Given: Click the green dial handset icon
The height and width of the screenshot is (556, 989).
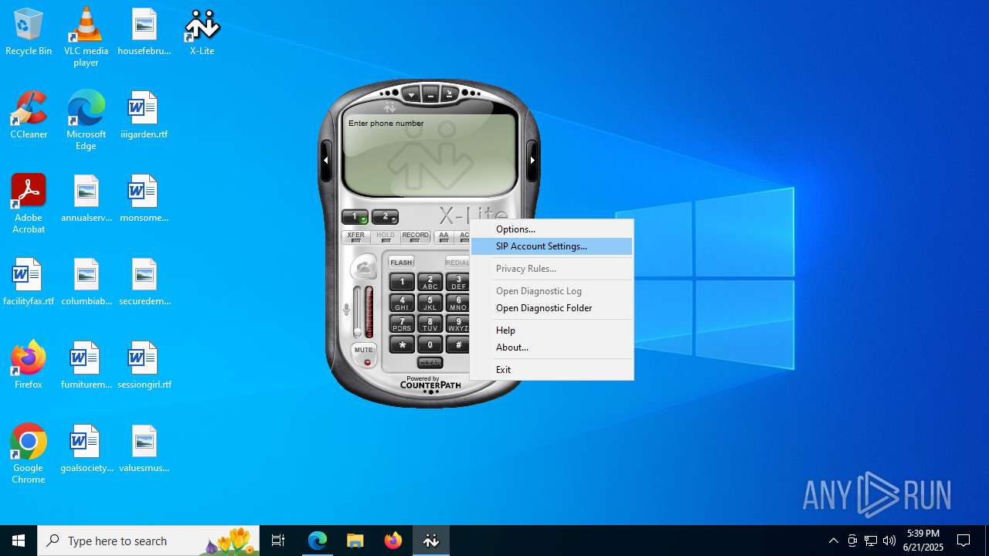Looking at the screenshot, I should click(x=364, y=268).
